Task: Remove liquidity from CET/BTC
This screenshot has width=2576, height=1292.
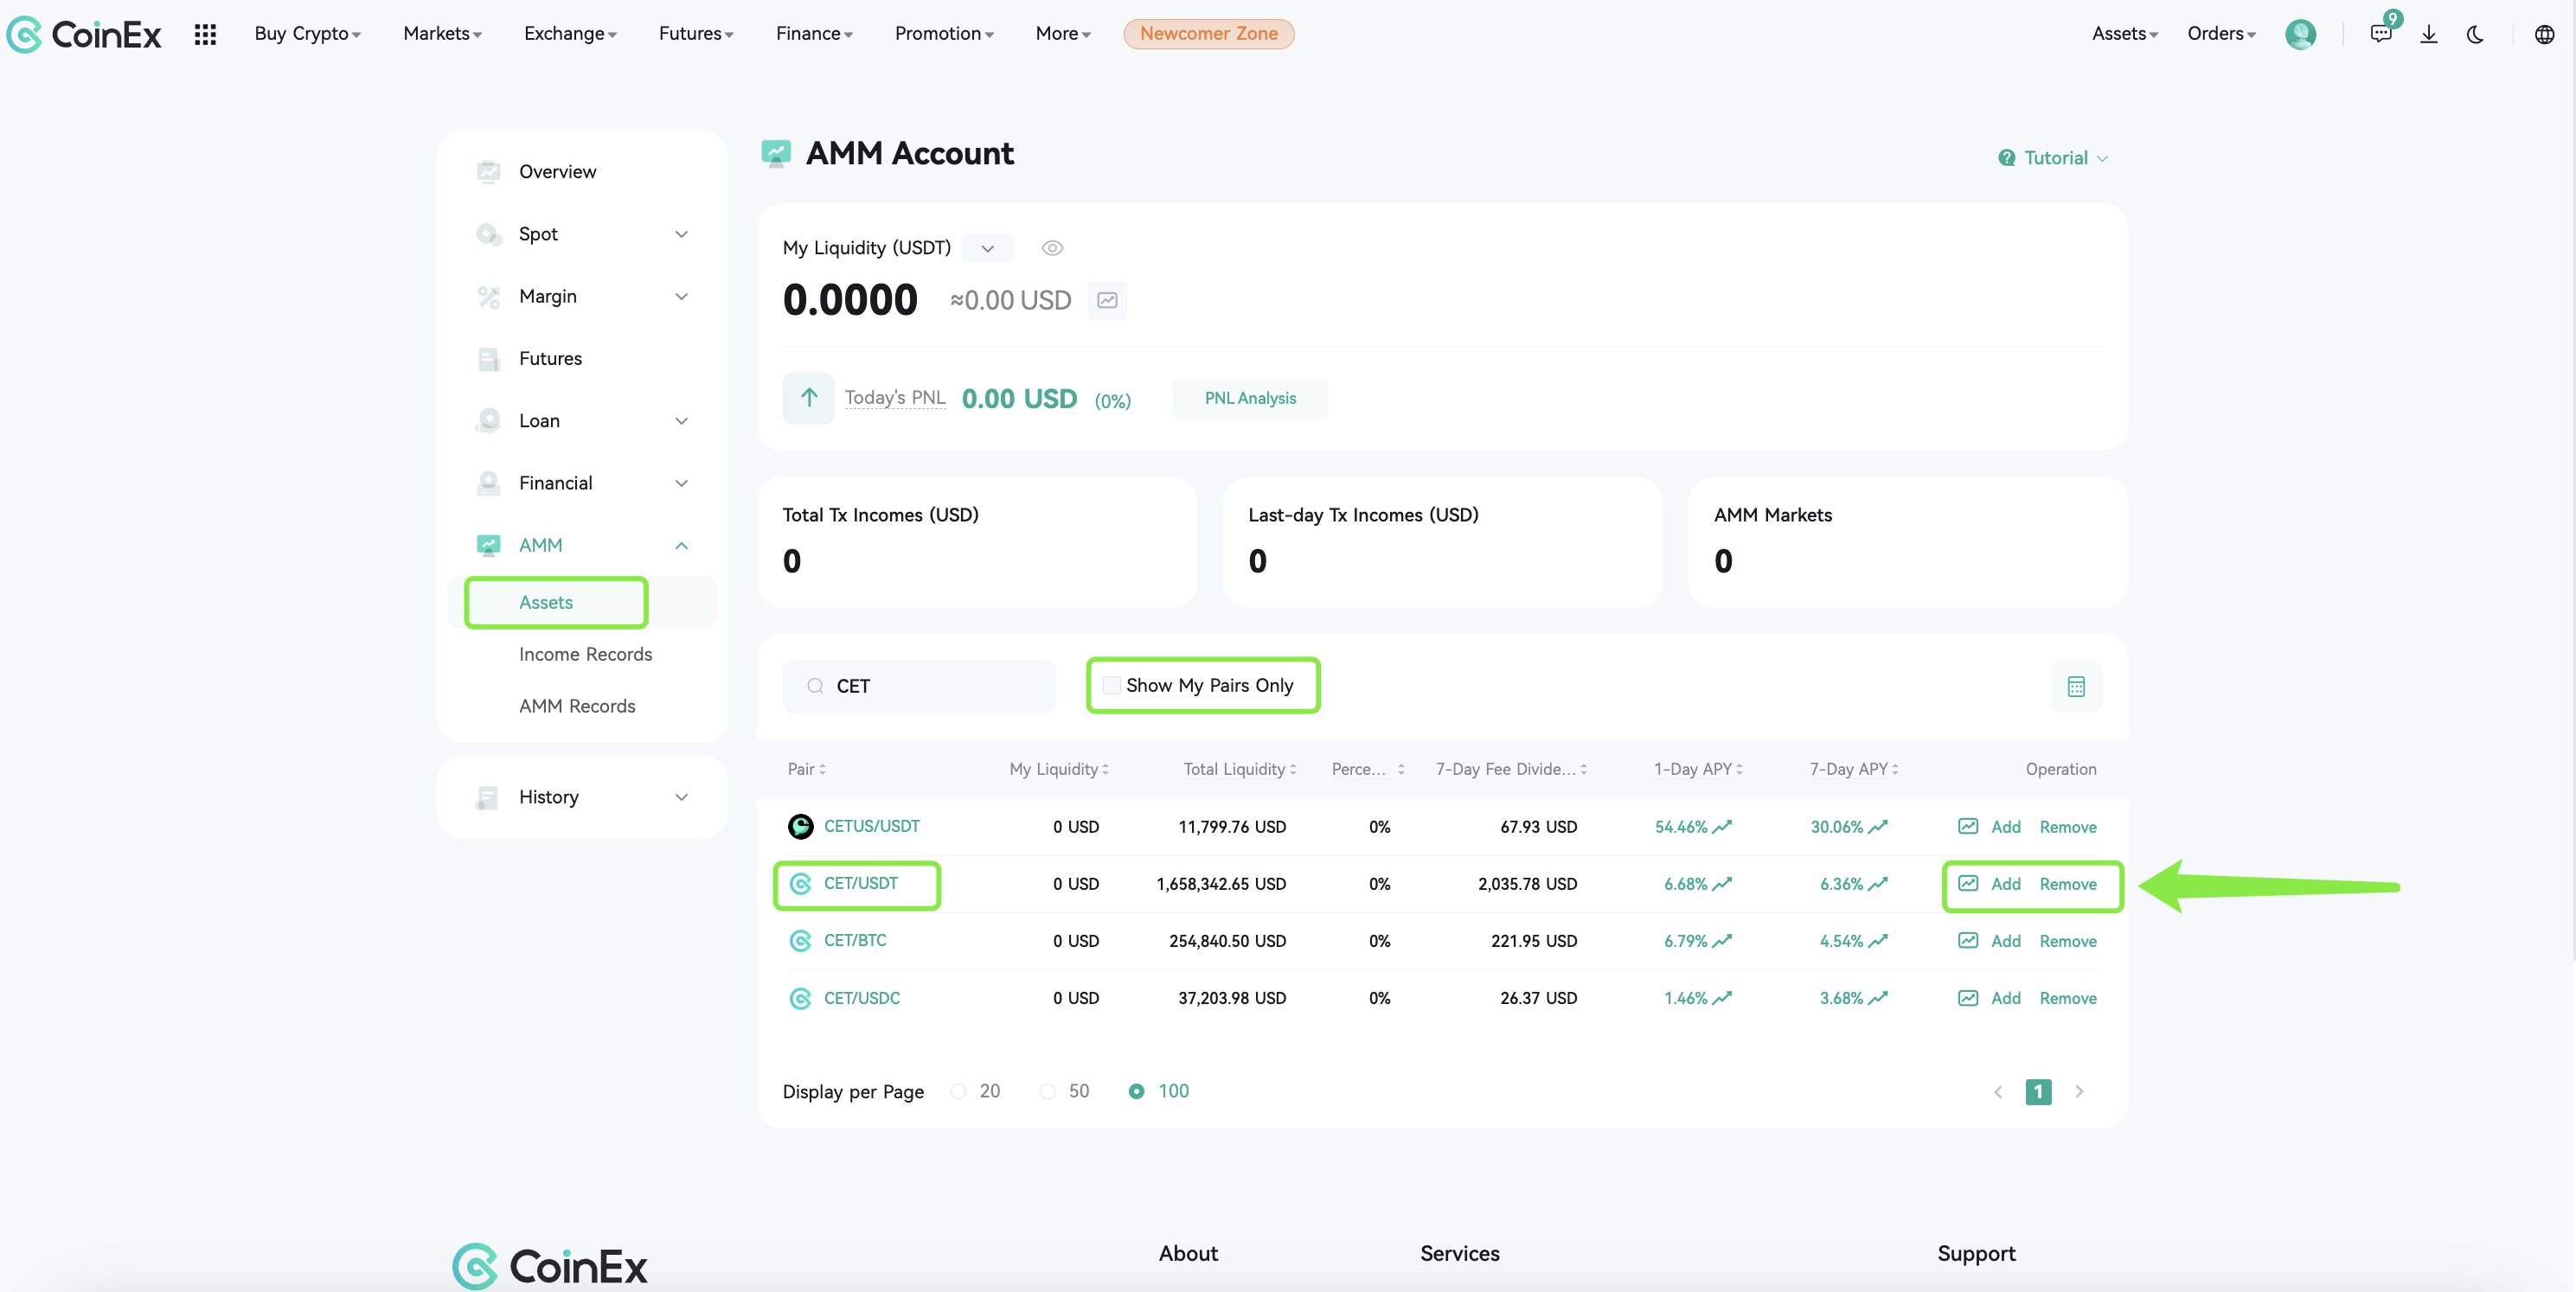Action: click(x=2068, y=941)
